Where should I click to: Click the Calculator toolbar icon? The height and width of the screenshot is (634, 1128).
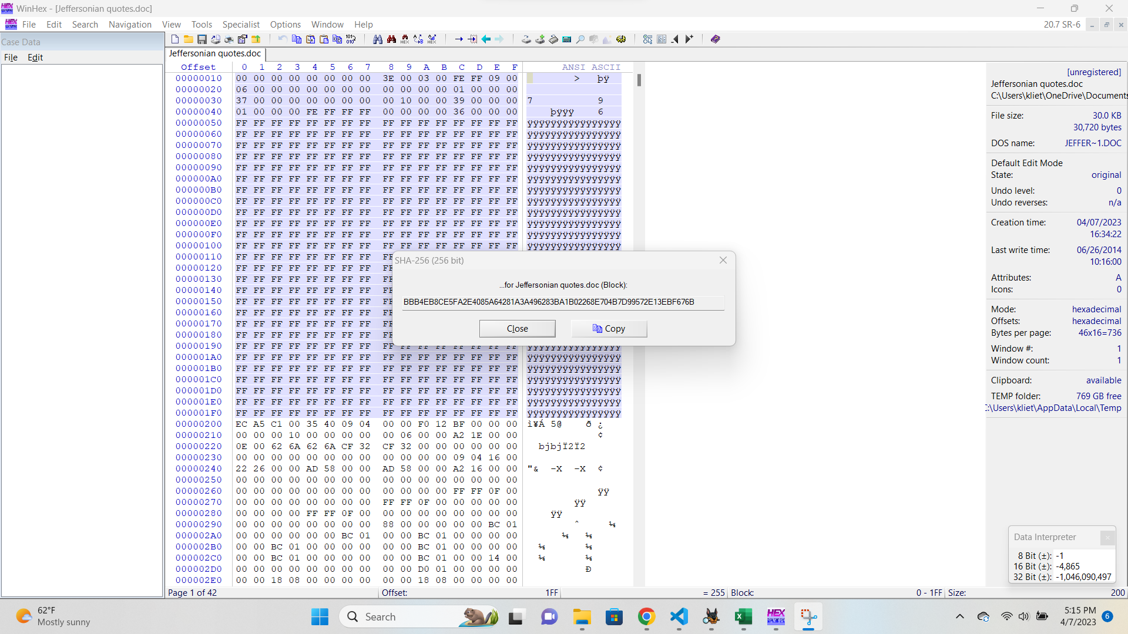click(x=566, y=39)
